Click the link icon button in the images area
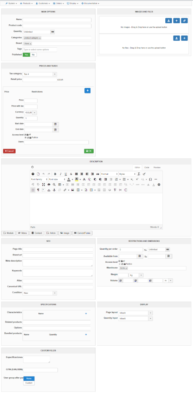 185,20
